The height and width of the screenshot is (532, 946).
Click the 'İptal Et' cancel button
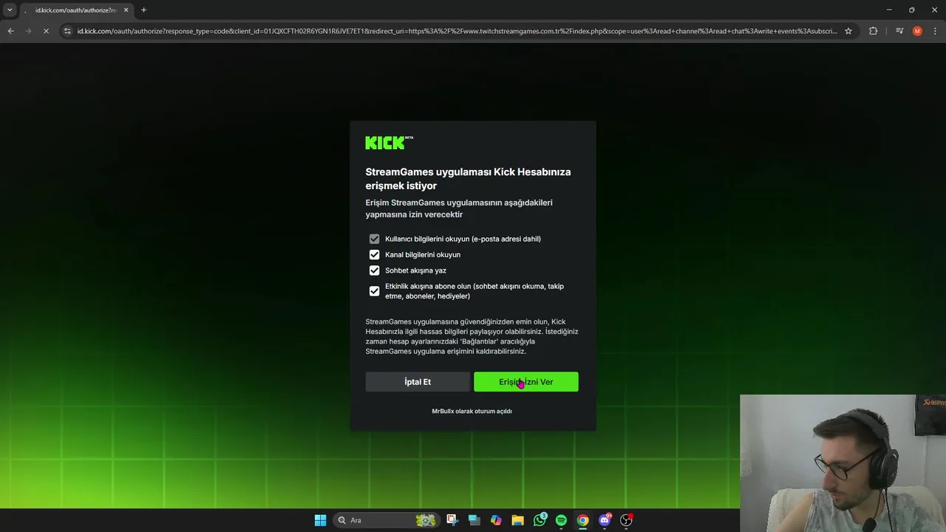pyautogui.click(x=418, y=382)
